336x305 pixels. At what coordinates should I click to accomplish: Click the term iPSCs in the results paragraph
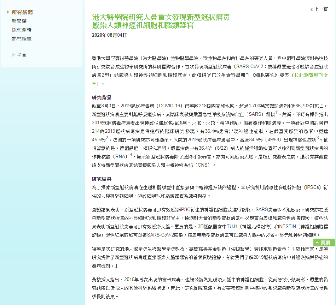tap(313, 187)
